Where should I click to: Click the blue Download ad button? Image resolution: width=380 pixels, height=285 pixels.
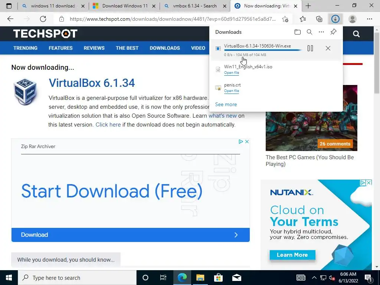130,235
